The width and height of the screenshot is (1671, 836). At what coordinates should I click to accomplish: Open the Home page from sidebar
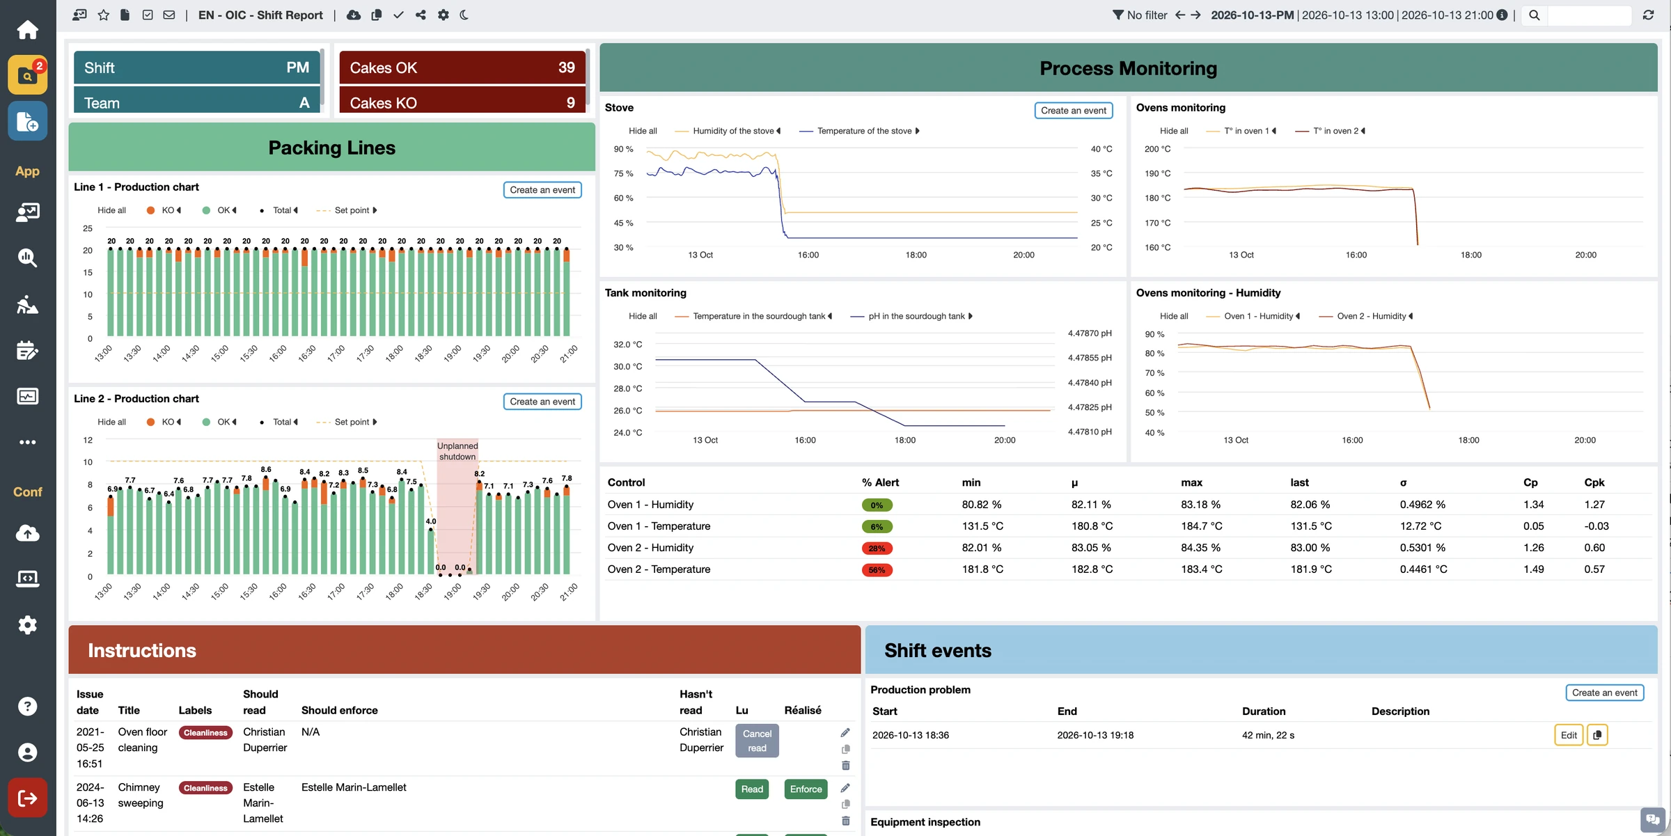click(27, 30)
